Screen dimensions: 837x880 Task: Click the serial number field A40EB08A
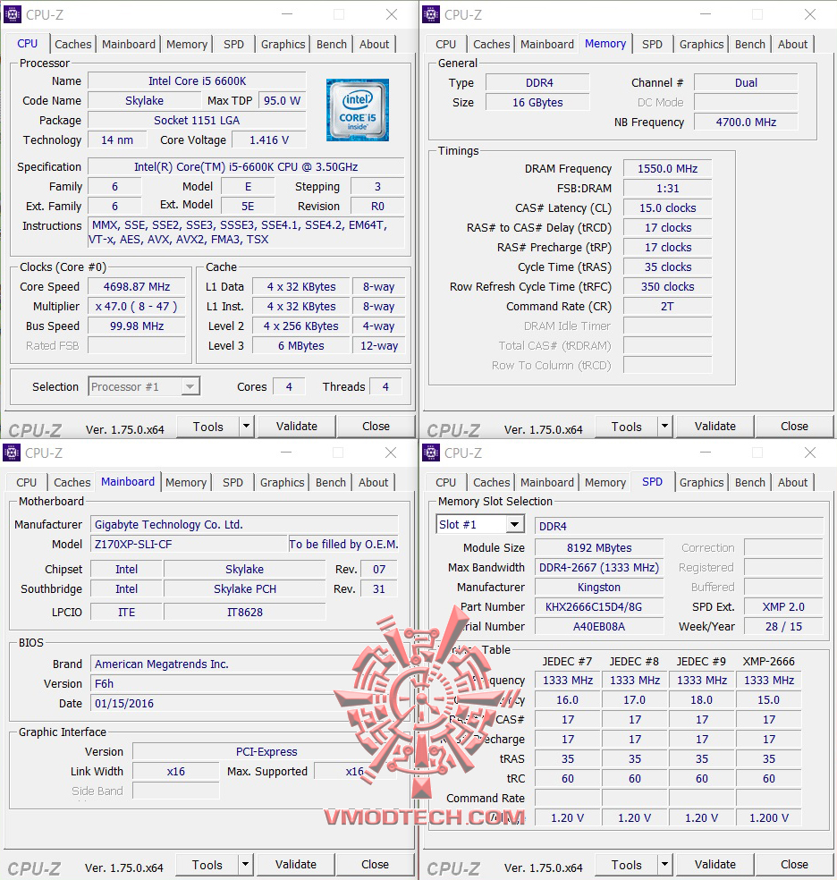[x=599, y=626]
